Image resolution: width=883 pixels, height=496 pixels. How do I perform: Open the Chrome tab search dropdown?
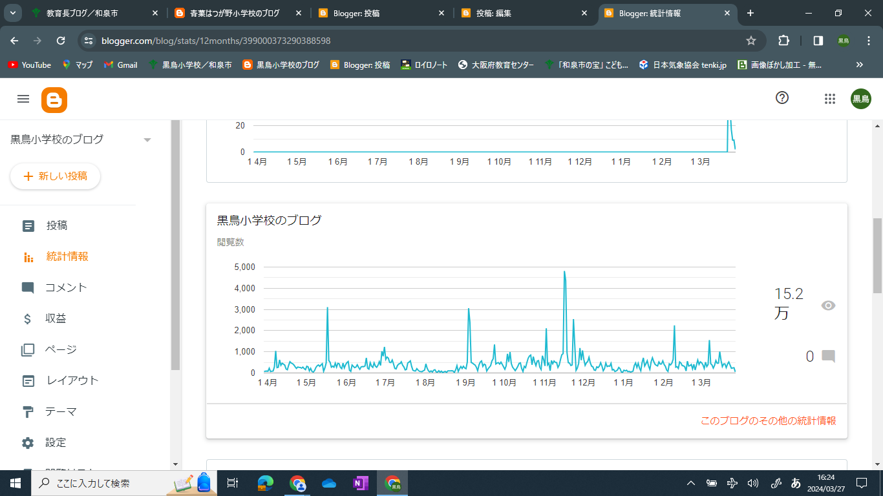[13, 13]
